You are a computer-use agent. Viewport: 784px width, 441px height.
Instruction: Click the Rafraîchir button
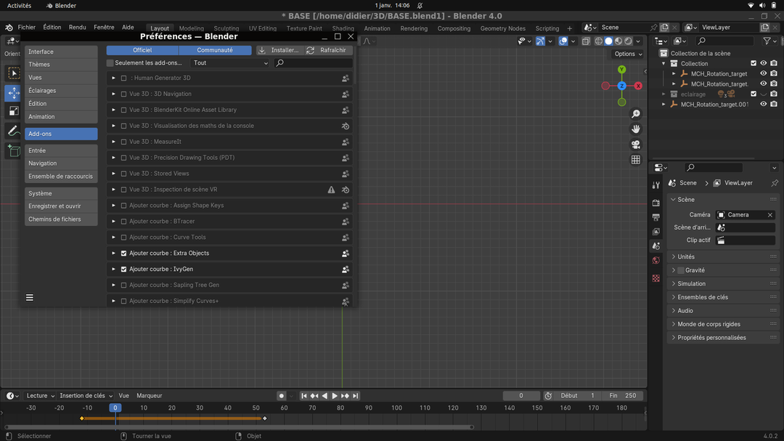pos(327,50)
